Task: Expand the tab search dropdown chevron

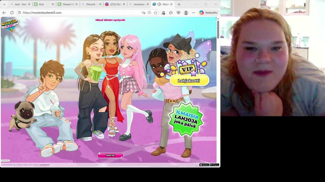Action: tap(4, 4)
